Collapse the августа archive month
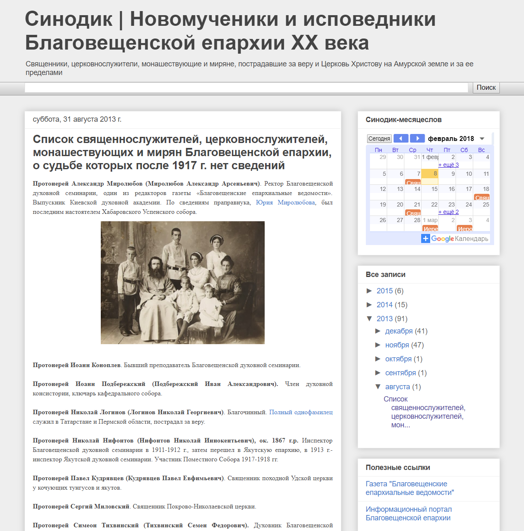This screenshot has width=524, height=531. point(378,387)
